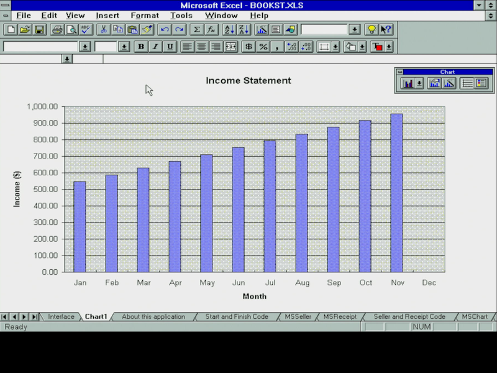
Task: Switch to the MSSeller sheet tab
Action: point(298,317)
